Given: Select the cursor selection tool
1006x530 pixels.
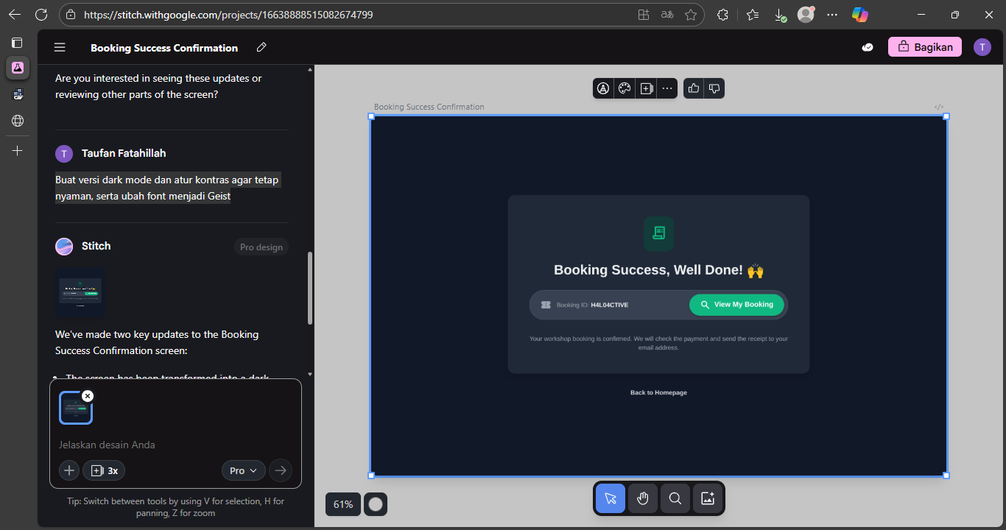Looking at the screenshot, I should click(x=610, y=498).
